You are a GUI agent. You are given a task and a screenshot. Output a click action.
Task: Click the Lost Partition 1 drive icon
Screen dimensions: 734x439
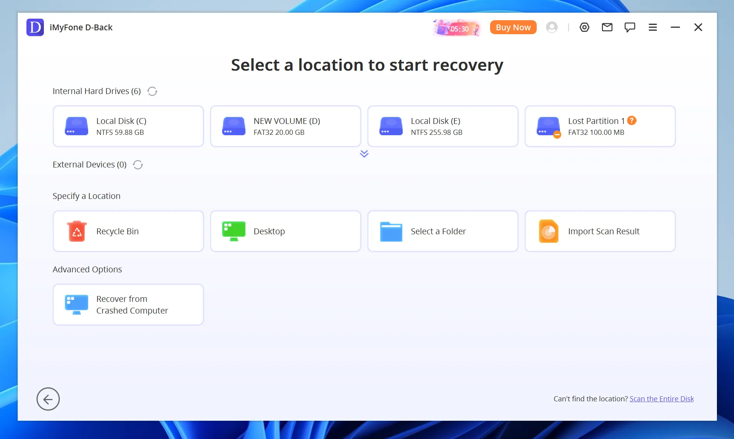pyautogui.click(x=548, y=127)
